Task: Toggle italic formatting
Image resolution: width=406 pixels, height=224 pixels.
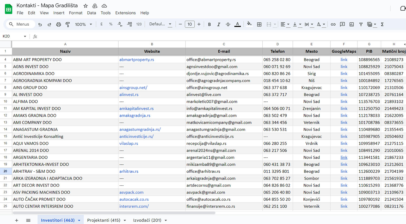Action: 218,24
